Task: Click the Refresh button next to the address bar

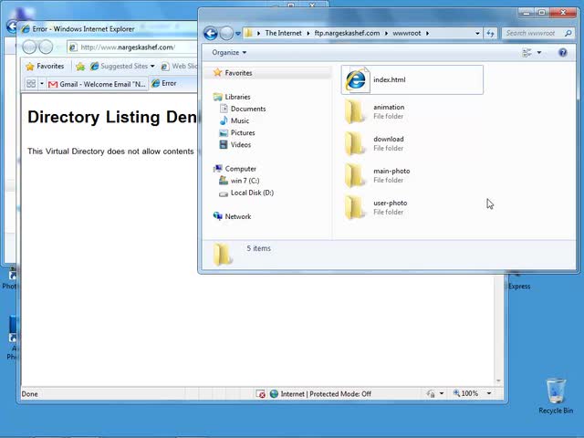Action: 490,33
